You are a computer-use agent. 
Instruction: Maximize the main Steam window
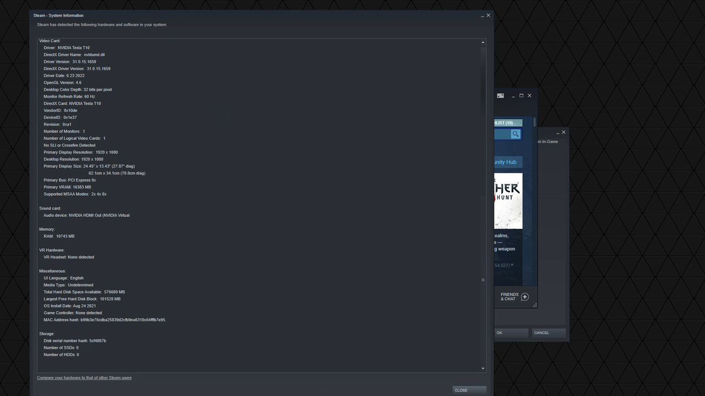tap(521, 96)
